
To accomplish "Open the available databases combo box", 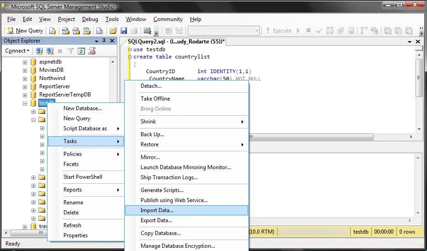I will pos(223,31).
